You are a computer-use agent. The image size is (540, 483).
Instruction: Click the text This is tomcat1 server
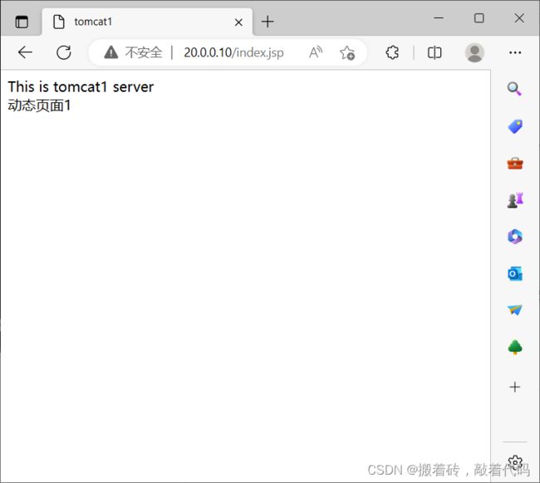[81, 86]
